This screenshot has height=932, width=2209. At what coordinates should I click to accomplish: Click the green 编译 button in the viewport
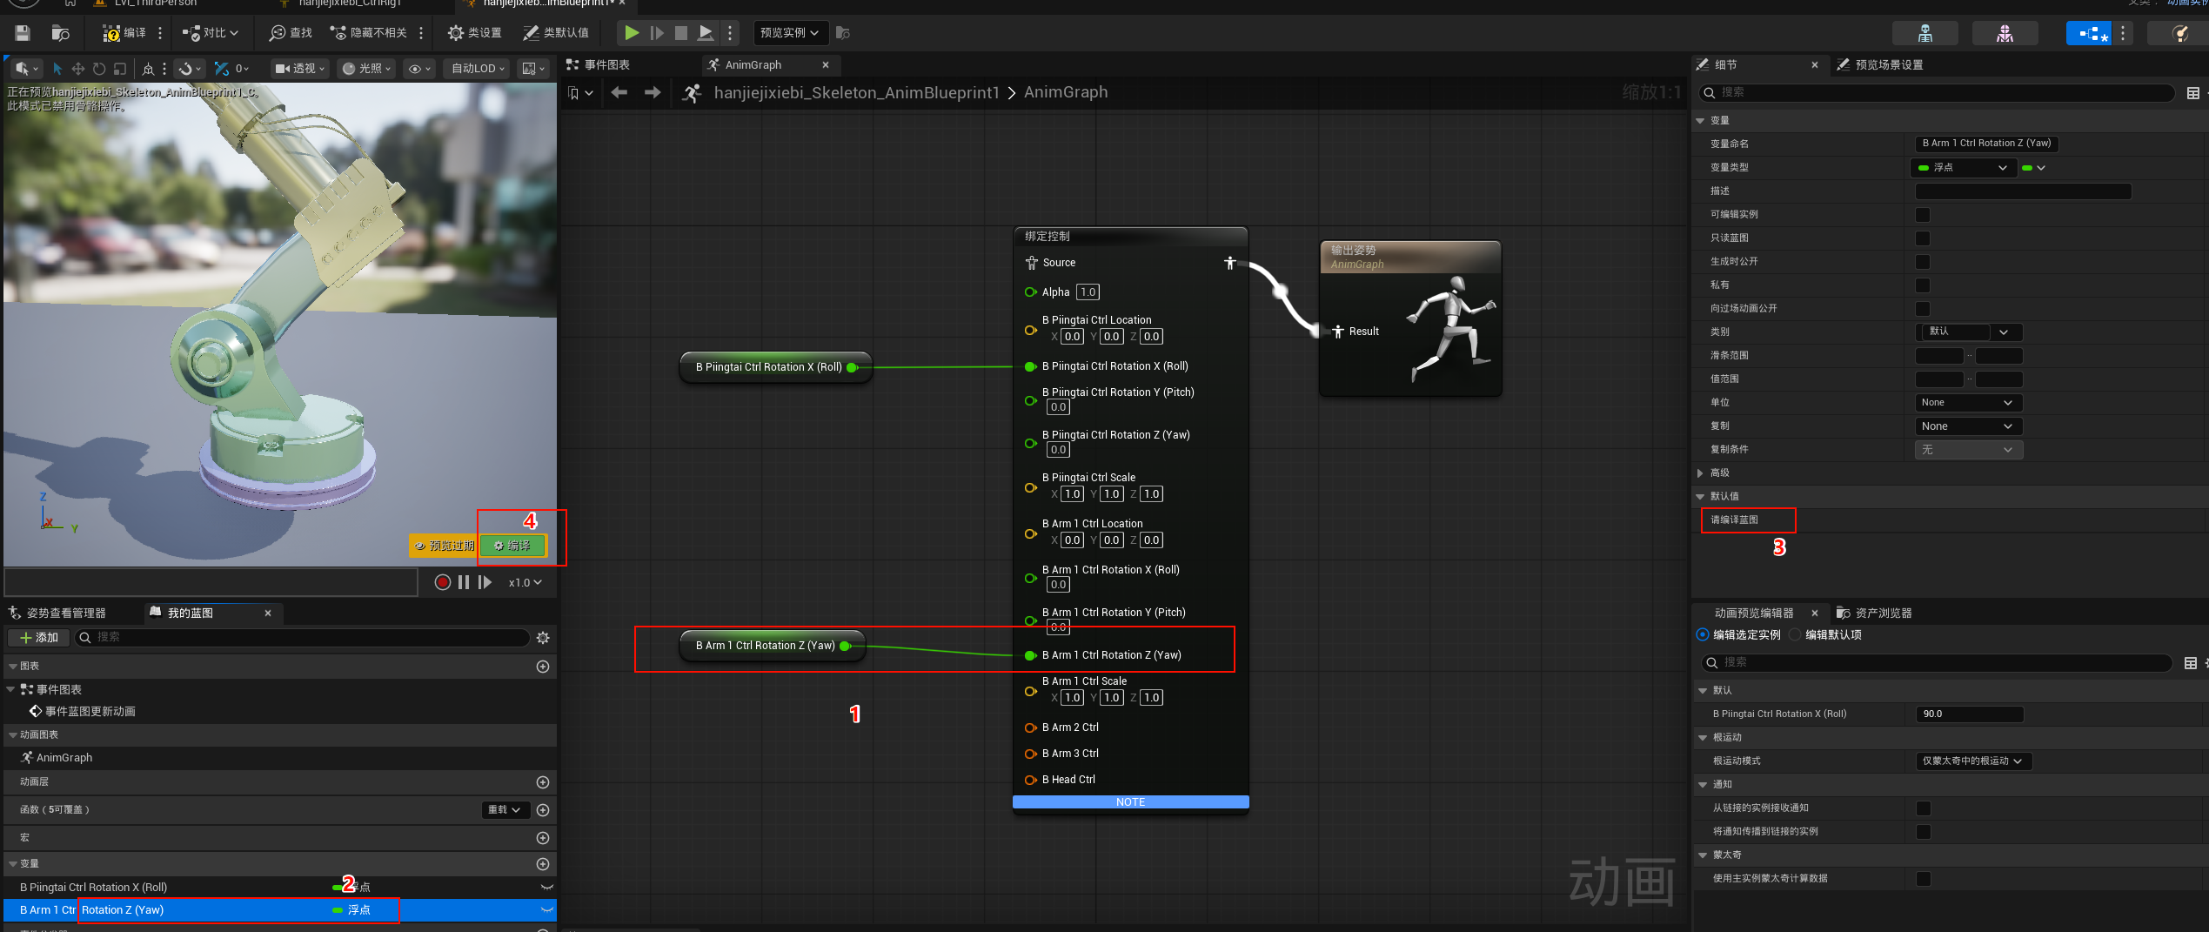(513, 546)
